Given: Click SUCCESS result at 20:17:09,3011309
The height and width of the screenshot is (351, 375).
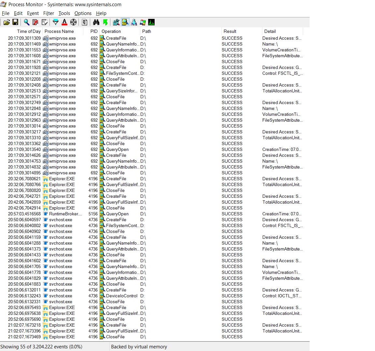Looking at the screenshot, I should 232,38.
